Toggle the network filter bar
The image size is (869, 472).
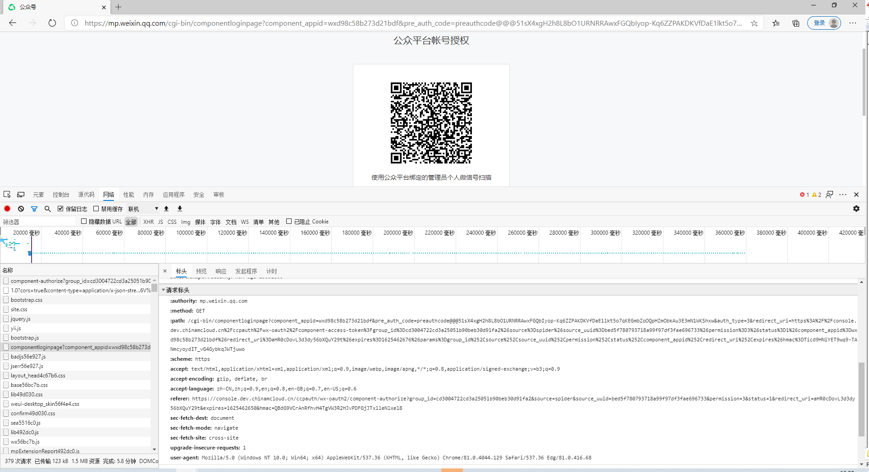coord(34,209)
